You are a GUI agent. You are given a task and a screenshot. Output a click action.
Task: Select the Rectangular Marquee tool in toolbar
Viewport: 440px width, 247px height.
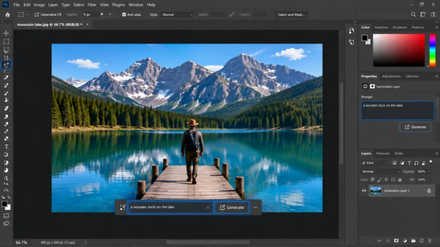coord(6,42)
